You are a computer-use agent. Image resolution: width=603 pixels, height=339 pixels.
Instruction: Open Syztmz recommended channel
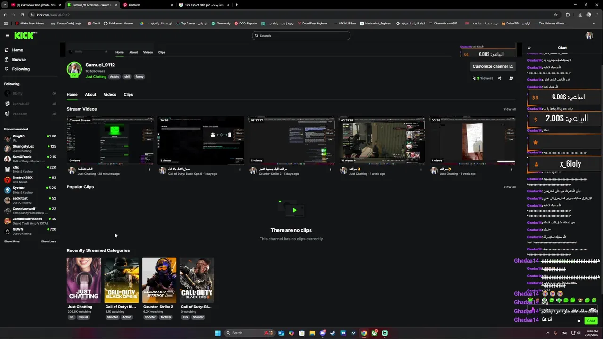tap(30, 190)
